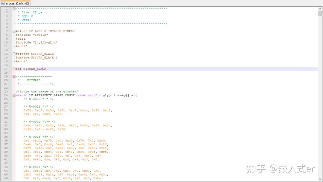The image size is (323, 182).
Task: Click the static keyword on line 24
Action: [22, 95]
